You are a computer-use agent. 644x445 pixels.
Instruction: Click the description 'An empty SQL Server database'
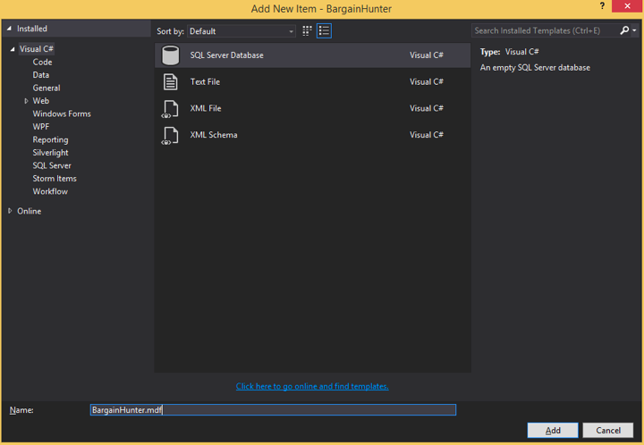point(535,68)
